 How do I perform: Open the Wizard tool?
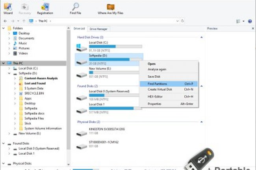tap(8, 8)
